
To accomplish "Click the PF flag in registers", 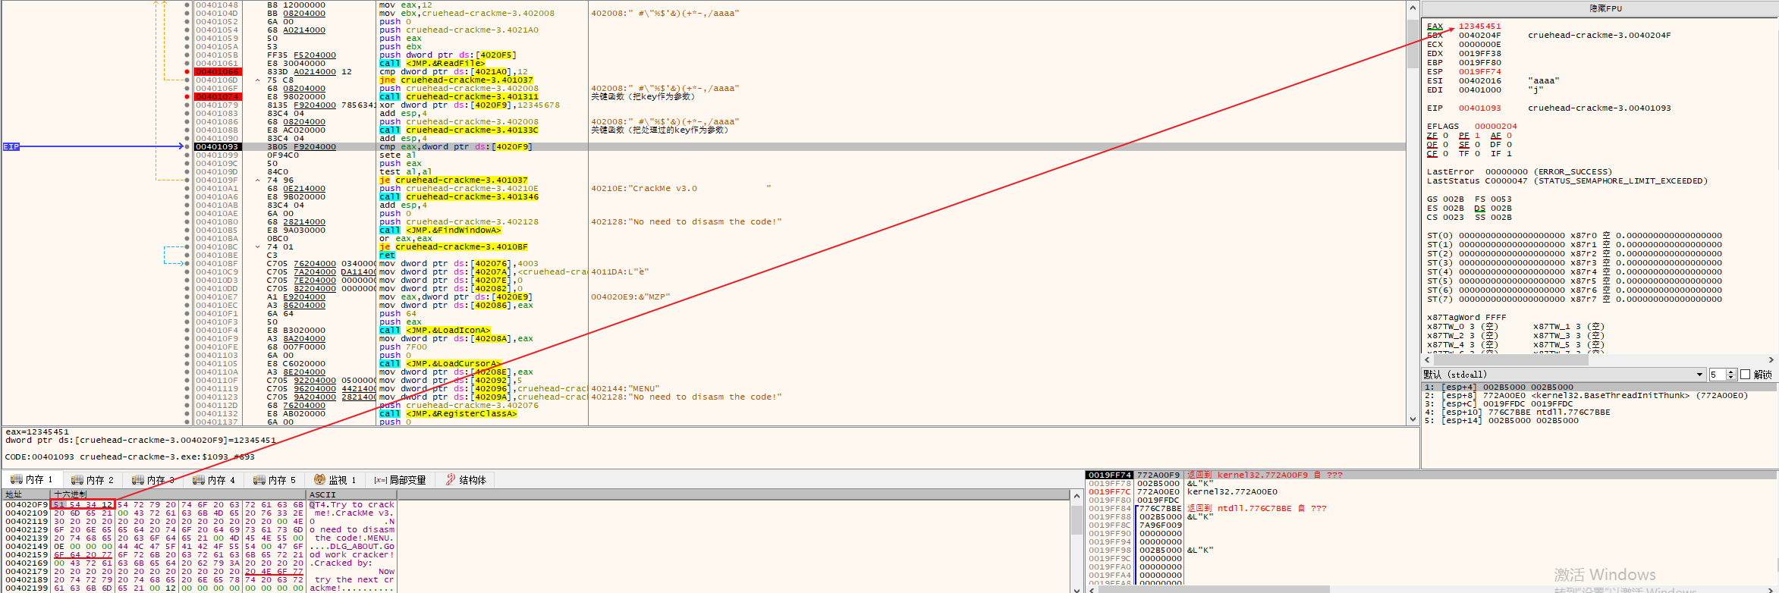I will coord(1464,136).
